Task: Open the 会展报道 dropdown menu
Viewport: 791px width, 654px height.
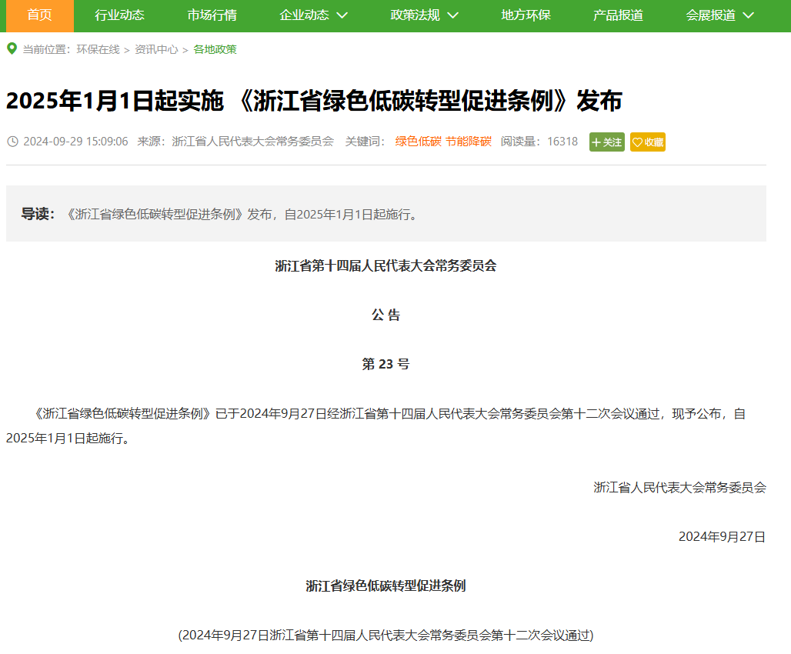Action: coord(718,14)
